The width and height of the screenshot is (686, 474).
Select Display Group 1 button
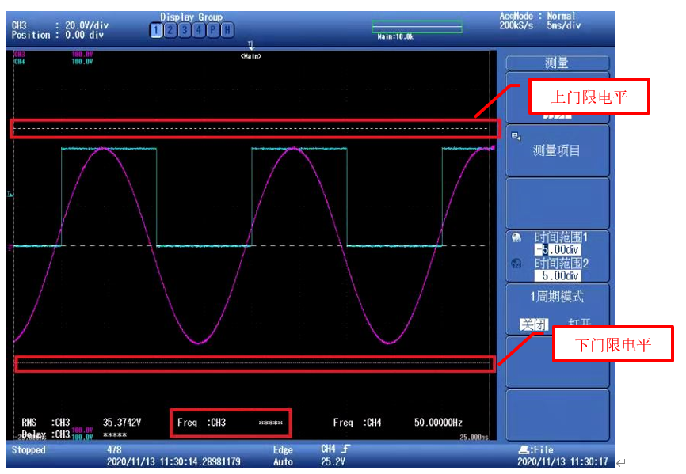[x=157, y=30]
